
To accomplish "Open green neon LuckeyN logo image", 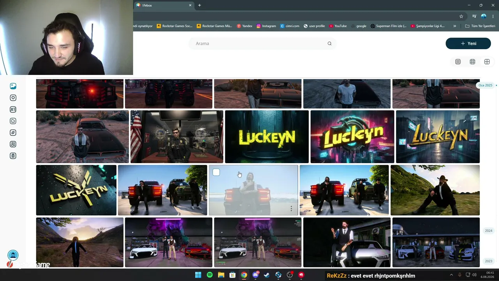I will [267, 137].
